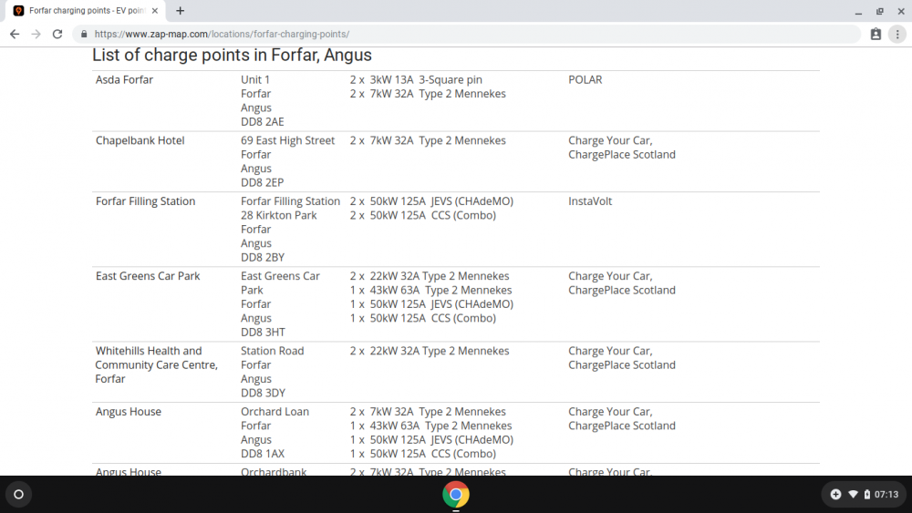Select the 'Asda Forfar' location name
This screenshot has height=513, width=912.
[x=124, y=79]
